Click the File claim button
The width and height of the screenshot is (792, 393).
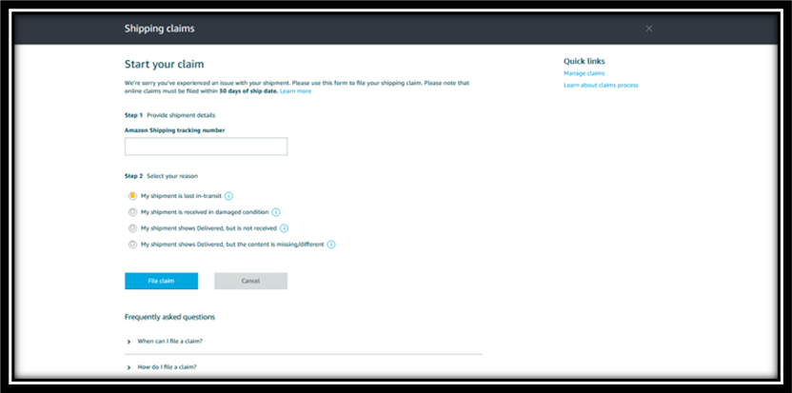tap(161, 281)
